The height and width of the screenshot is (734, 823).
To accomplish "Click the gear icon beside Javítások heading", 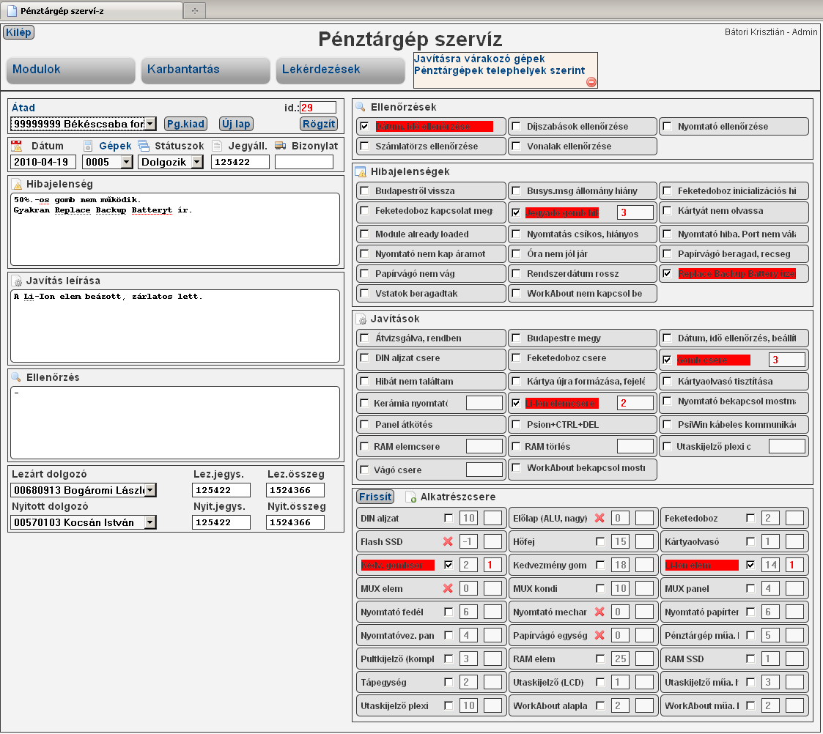I will click(361, 319).
